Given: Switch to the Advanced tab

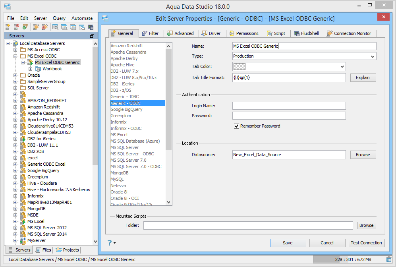Looking at the screenshot, I should pos(181,33).
